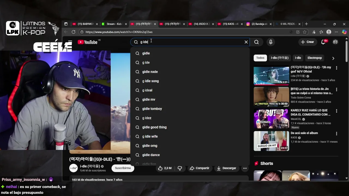Click the Descargar download button
The height and width of the screenshot is (196, 349).
(x=227, y=168)
